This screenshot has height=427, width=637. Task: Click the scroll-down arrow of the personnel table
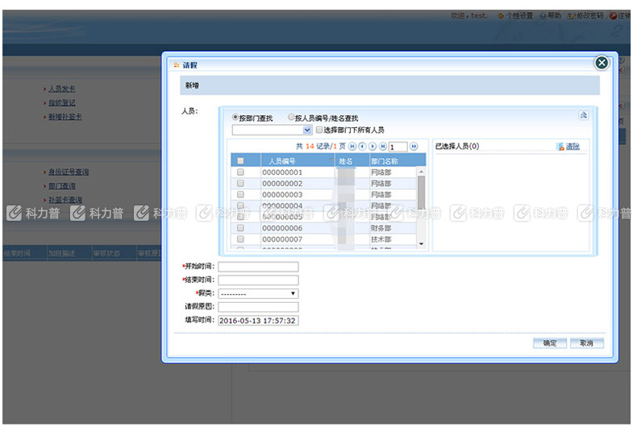point(421,243)
